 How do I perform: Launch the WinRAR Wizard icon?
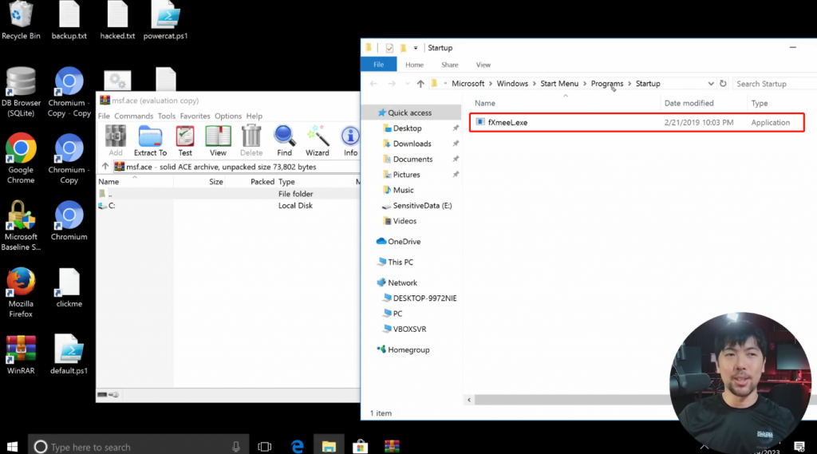click(318, 140)
